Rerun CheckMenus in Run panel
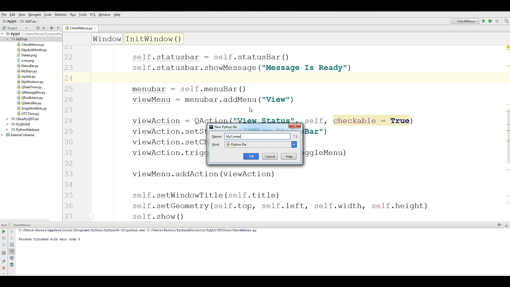The image size is (510, 287). 4,232
